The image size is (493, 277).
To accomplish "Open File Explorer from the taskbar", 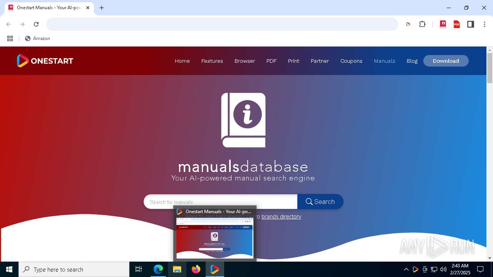I will [x=177, y=269].
